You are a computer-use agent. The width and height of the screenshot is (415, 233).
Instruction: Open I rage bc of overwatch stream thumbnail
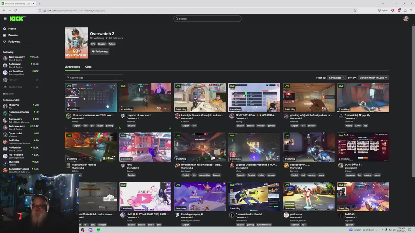tap(145, 97)
